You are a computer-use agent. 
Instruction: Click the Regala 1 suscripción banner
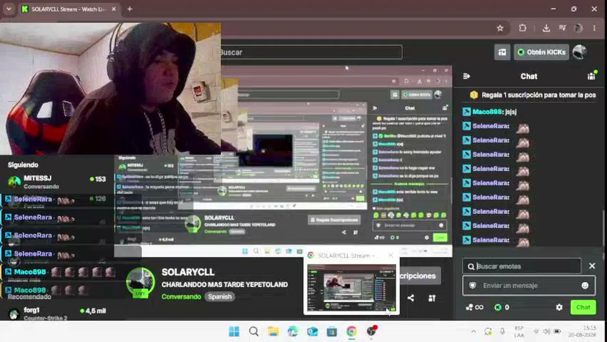click(532, 95)
